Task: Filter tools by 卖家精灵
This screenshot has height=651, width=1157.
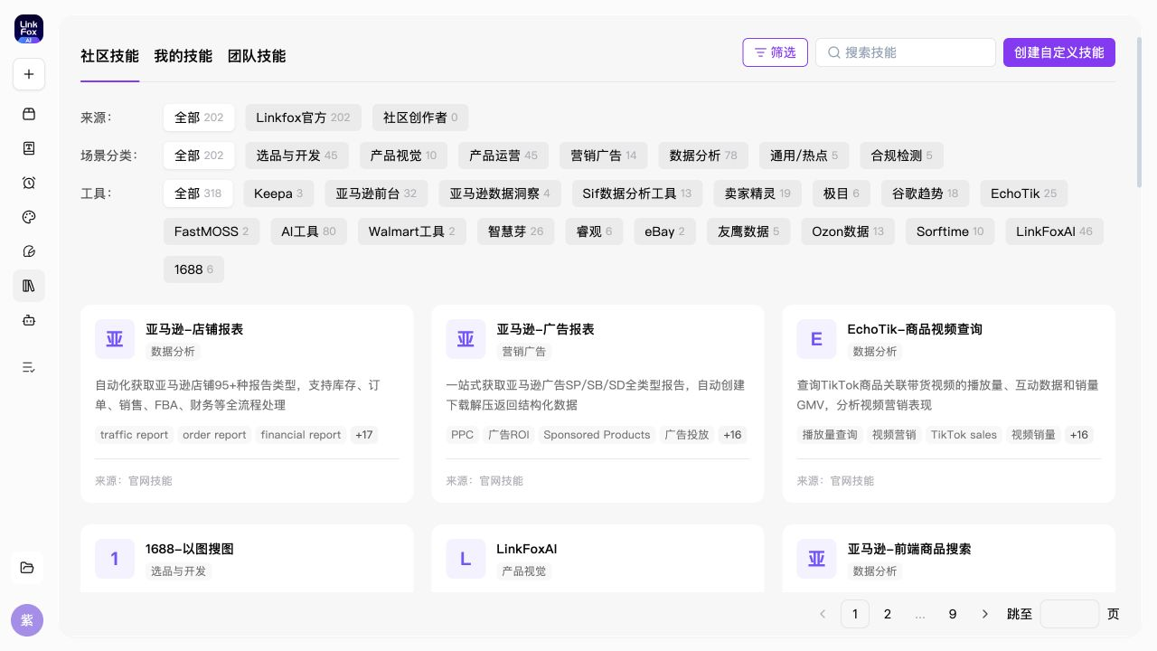Action: [x=757, y=193]
